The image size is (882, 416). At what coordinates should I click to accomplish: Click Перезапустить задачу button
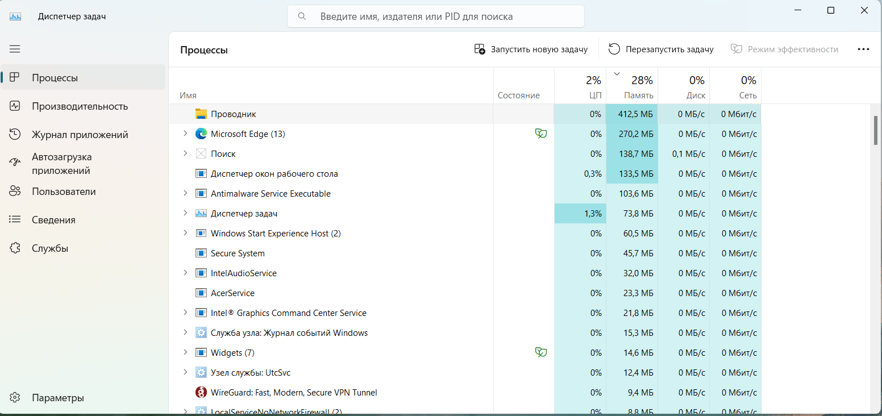tap(660, 49)
